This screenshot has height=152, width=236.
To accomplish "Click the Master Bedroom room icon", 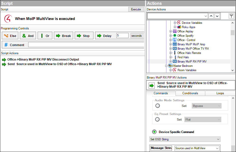I will (170, 66).
